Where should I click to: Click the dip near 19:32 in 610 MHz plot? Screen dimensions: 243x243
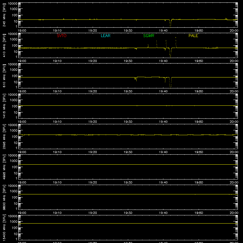coord(136,79)
